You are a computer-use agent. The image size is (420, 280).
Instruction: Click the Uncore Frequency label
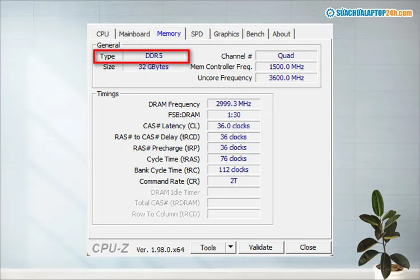coord(225,78)
